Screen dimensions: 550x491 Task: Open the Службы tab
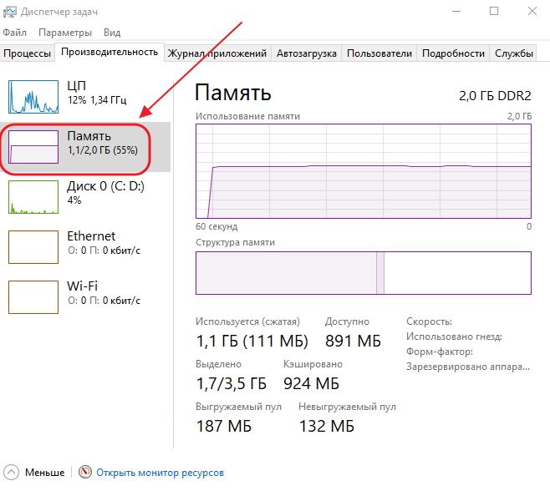tap(513, 53)
